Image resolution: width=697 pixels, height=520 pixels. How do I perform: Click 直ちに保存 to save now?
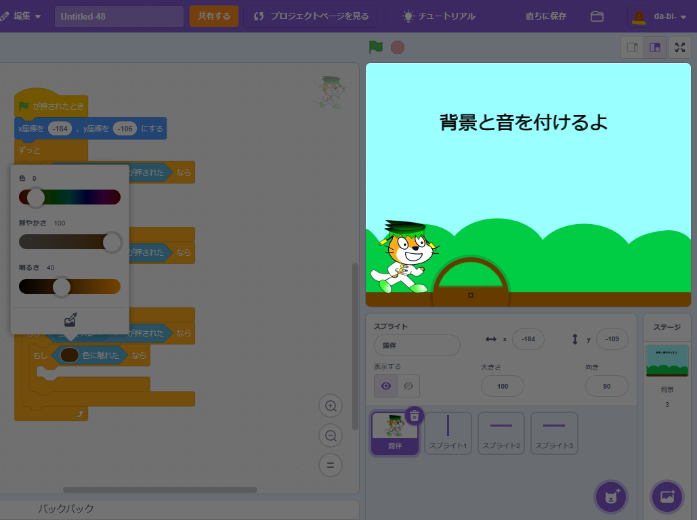(x=546, y=16)
